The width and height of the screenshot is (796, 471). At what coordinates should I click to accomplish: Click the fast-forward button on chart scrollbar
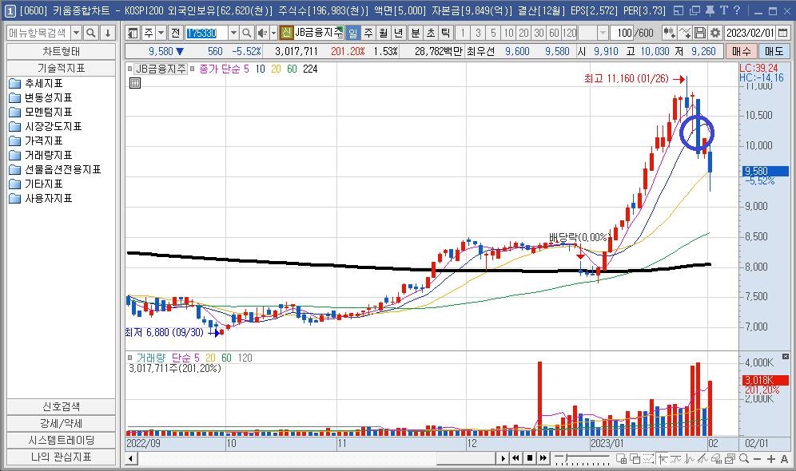(x=543, y=458)
